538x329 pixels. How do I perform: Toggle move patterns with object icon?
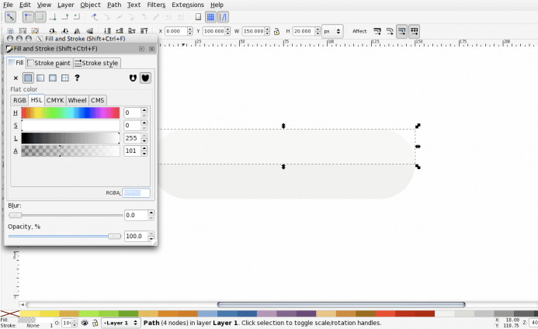click(x=414, y=32)
